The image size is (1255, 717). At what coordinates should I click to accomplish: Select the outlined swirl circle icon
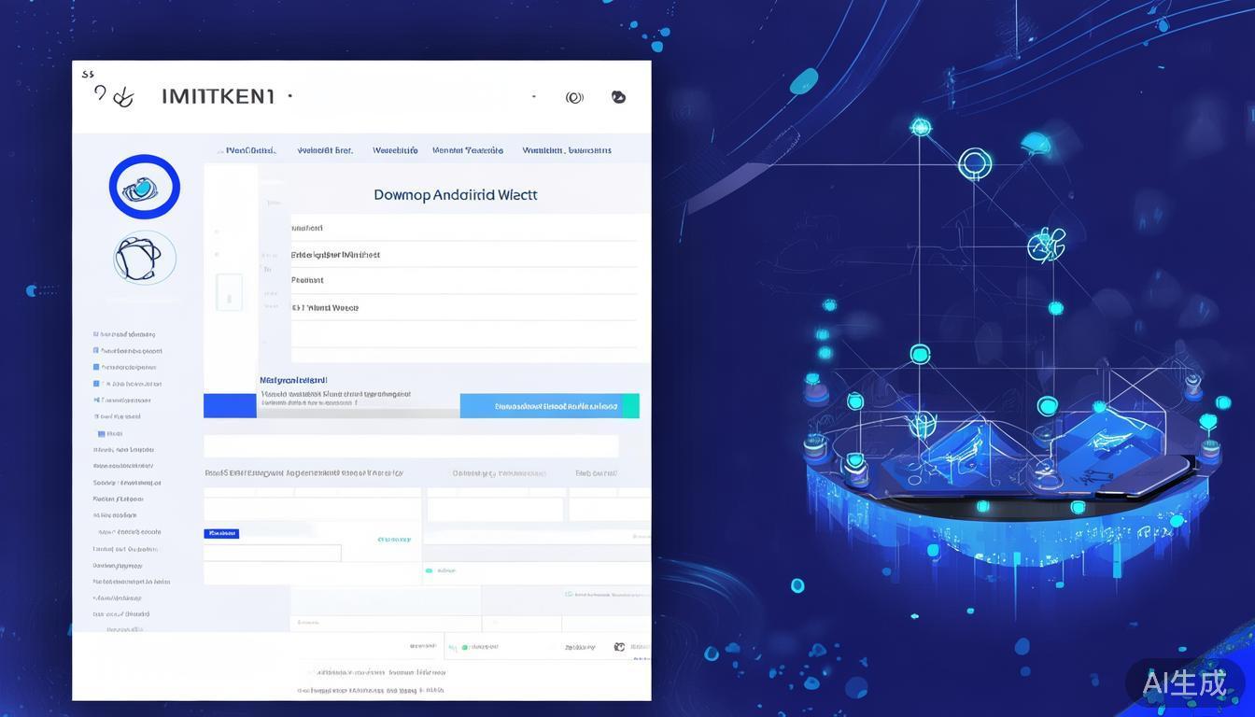[145, 258]
